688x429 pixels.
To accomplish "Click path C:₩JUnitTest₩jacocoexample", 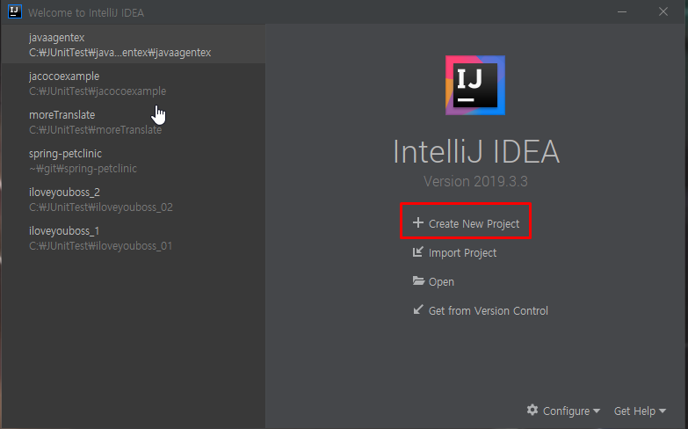I will coord(98,91).
